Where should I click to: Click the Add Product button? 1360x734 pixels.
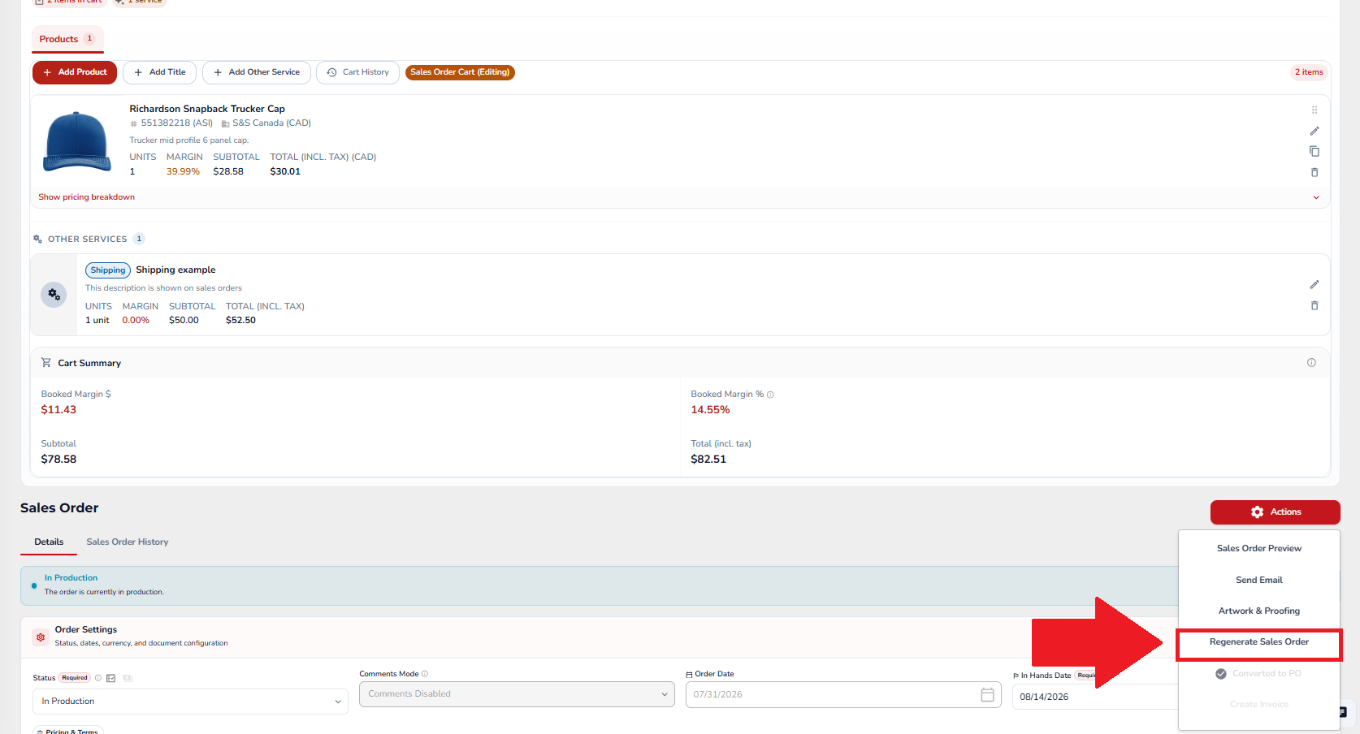click(75, 72)
